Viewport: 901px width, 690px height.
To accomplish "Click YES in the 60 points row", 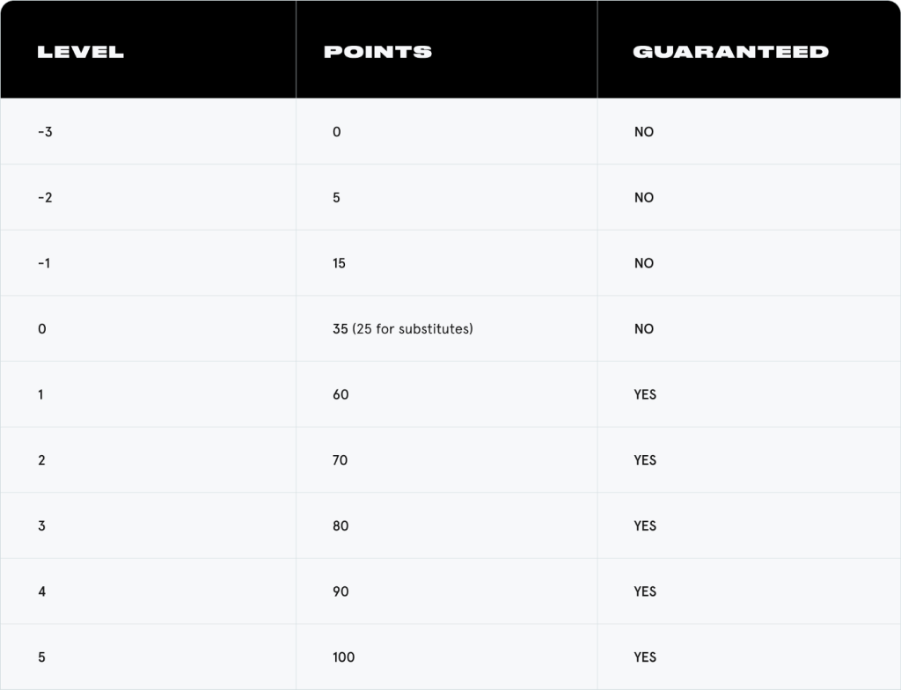I will point(645,394).
